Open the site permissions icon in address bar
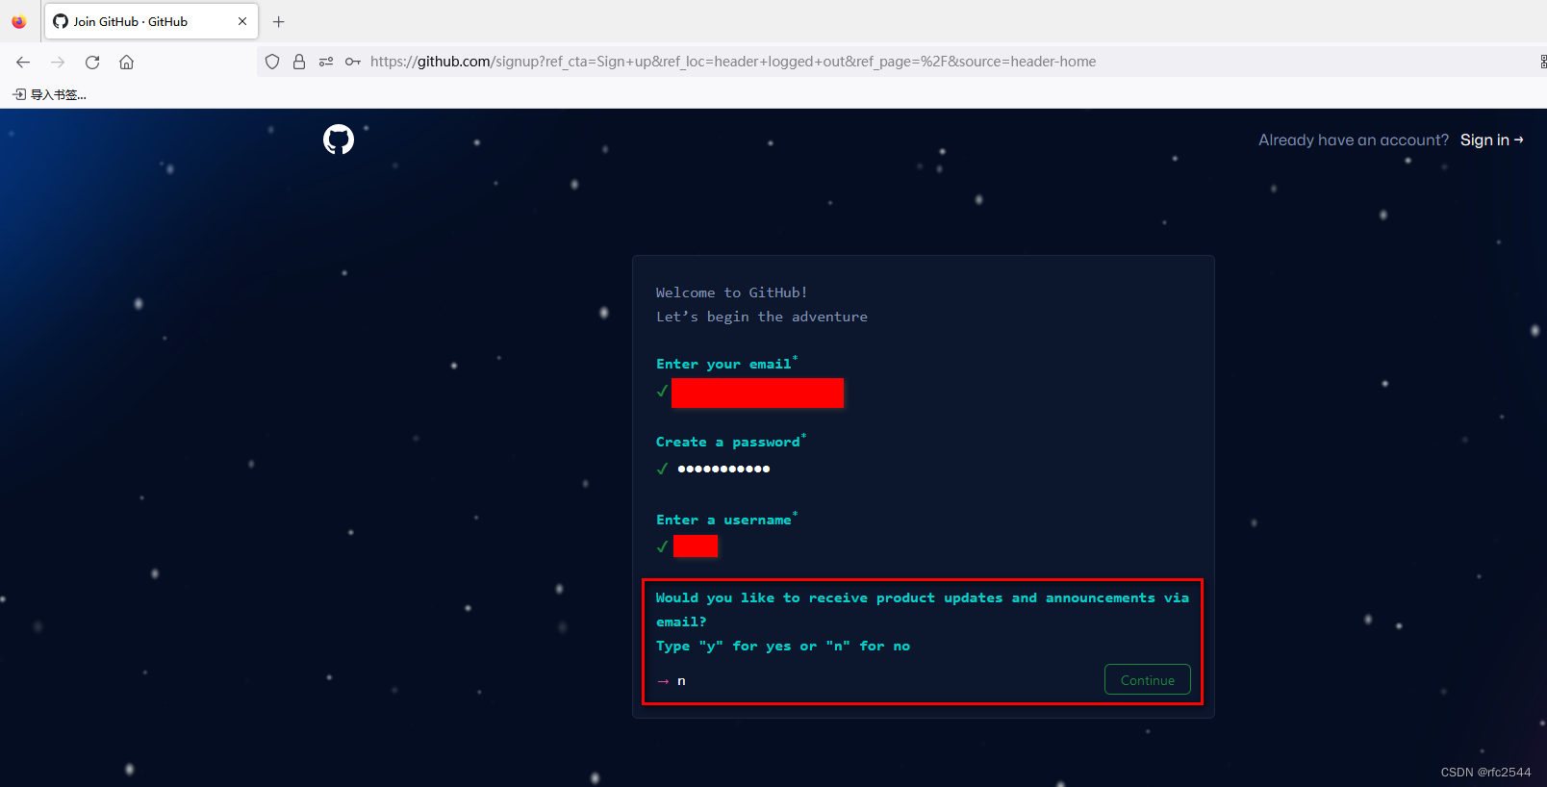Viewport: 1547px width, 787px height. click(326, 62)
